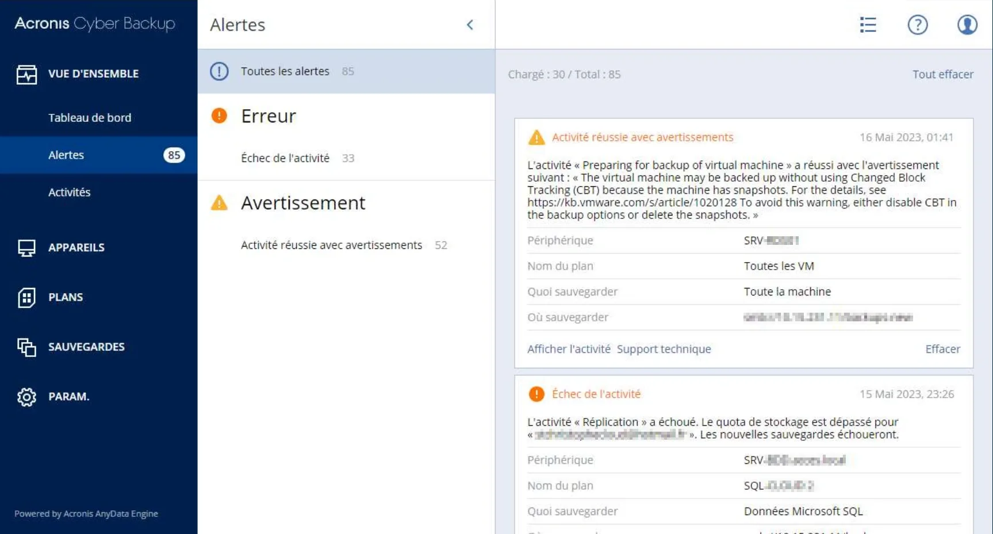The image size is (993, 534).
Task: Open Tableau de bord
Action: [90, 117]
